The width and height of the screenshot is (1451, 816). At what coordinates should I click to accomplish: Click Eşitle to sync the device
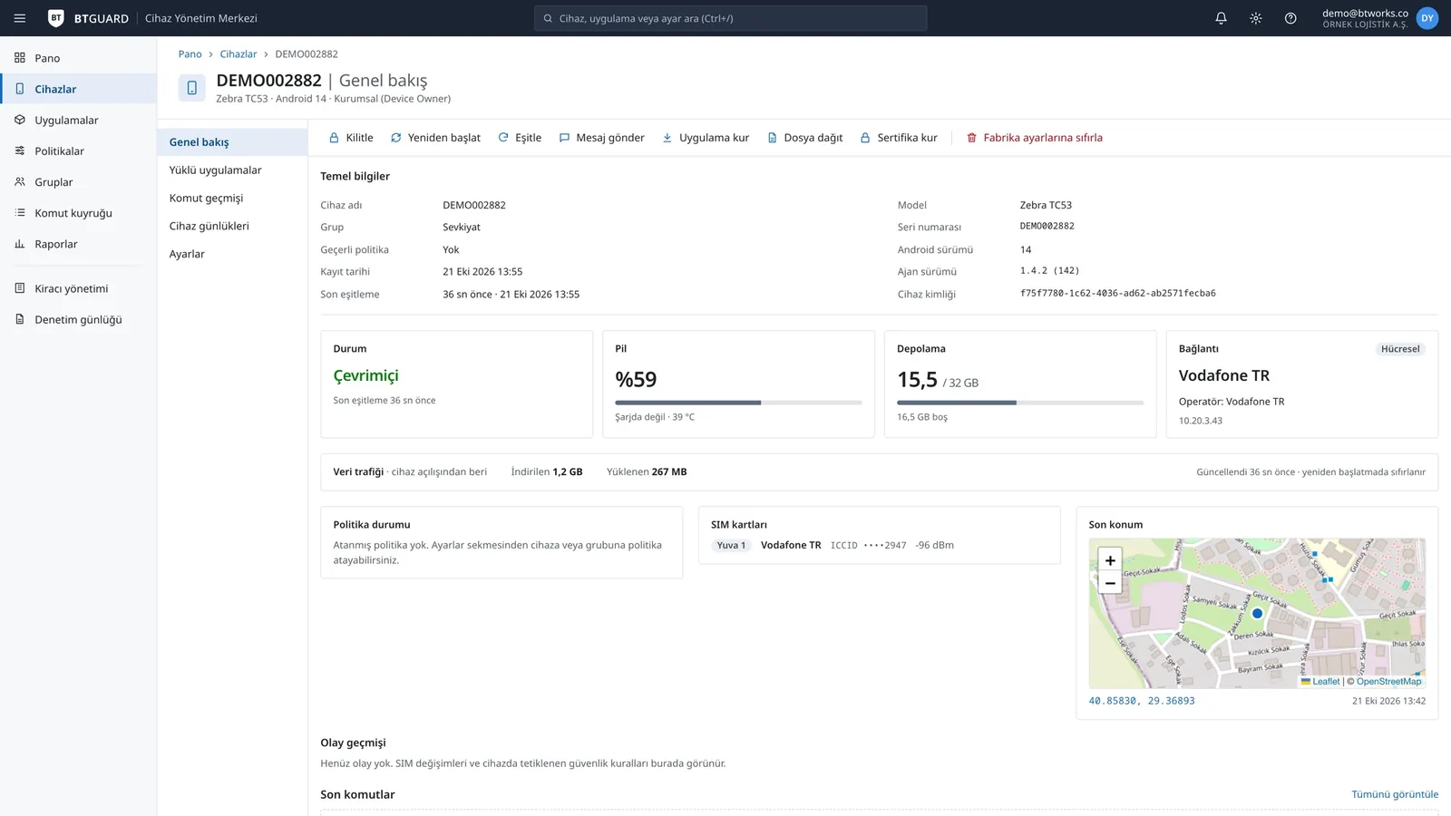click(x=520, y=138)
